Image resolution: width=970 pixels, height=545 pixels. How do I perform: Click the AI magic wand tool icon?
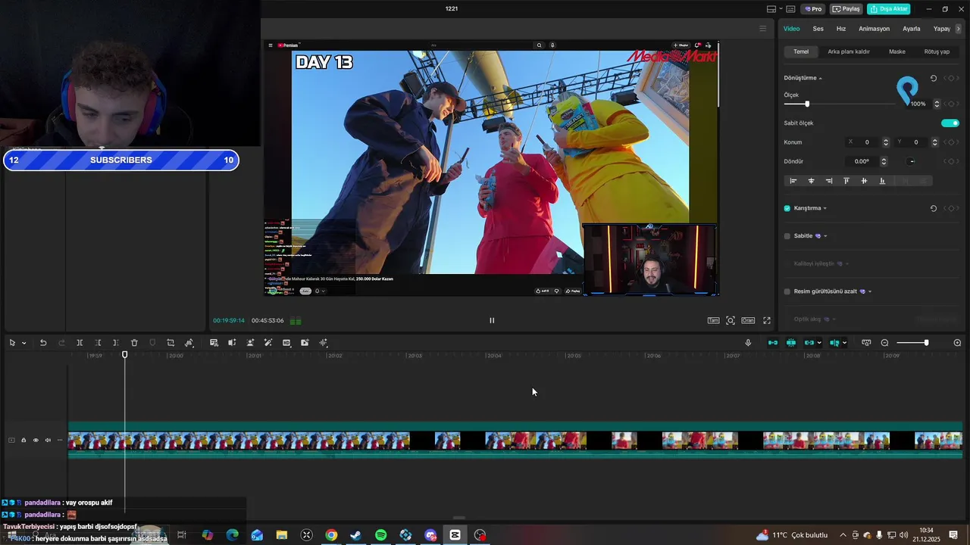pos(268,343)
